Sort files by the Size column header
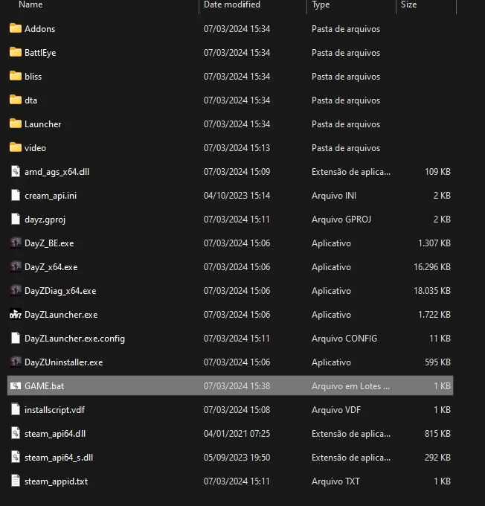The width and height of the screenshot is (485, 506). pyautogui.click(x=408, y=4)
